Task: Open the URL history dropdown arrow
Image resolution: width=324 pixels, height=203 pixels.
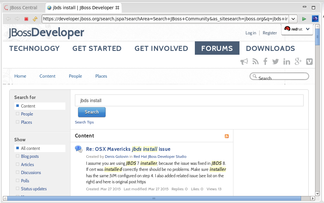Action: pyautogui.click(x=293, y=19)
